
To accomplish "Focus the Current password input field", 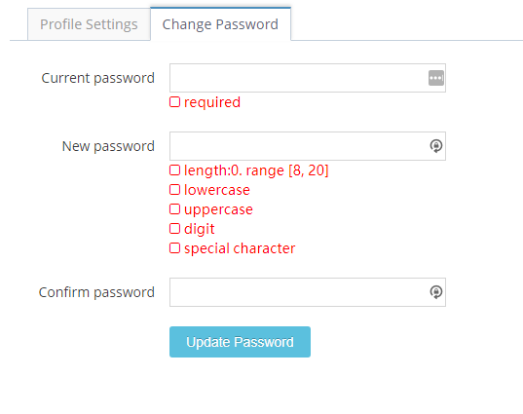I will (308, 78).
